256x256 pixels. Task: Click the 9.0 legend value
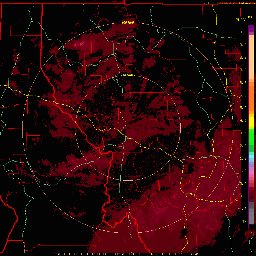(243, 45)
